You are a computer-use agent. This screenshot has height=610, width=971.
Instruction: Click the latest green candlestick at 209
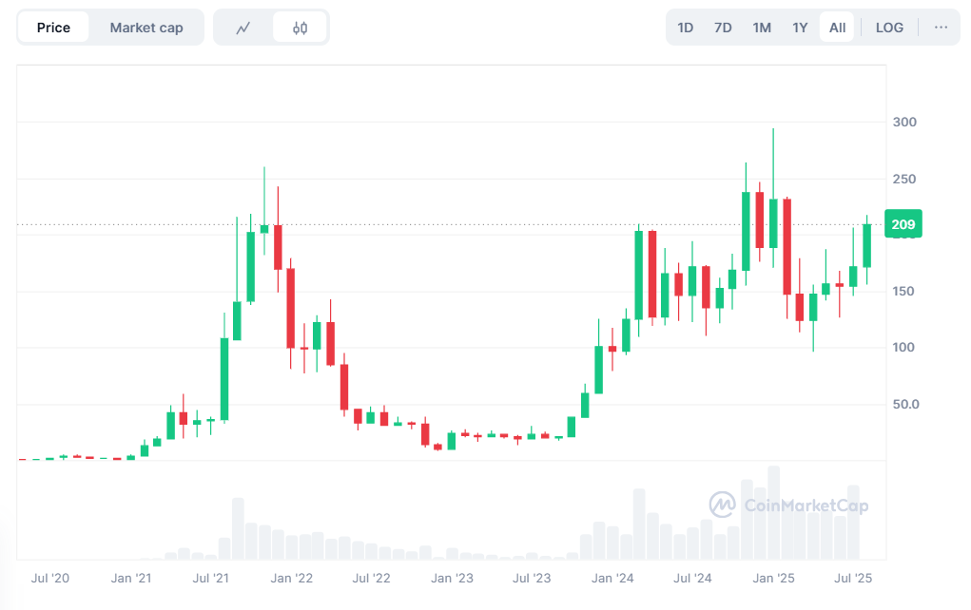[866, 245]
